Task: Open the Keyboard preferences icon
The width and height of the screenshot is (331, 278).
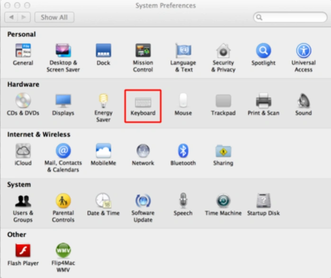Action: point(143,102)
